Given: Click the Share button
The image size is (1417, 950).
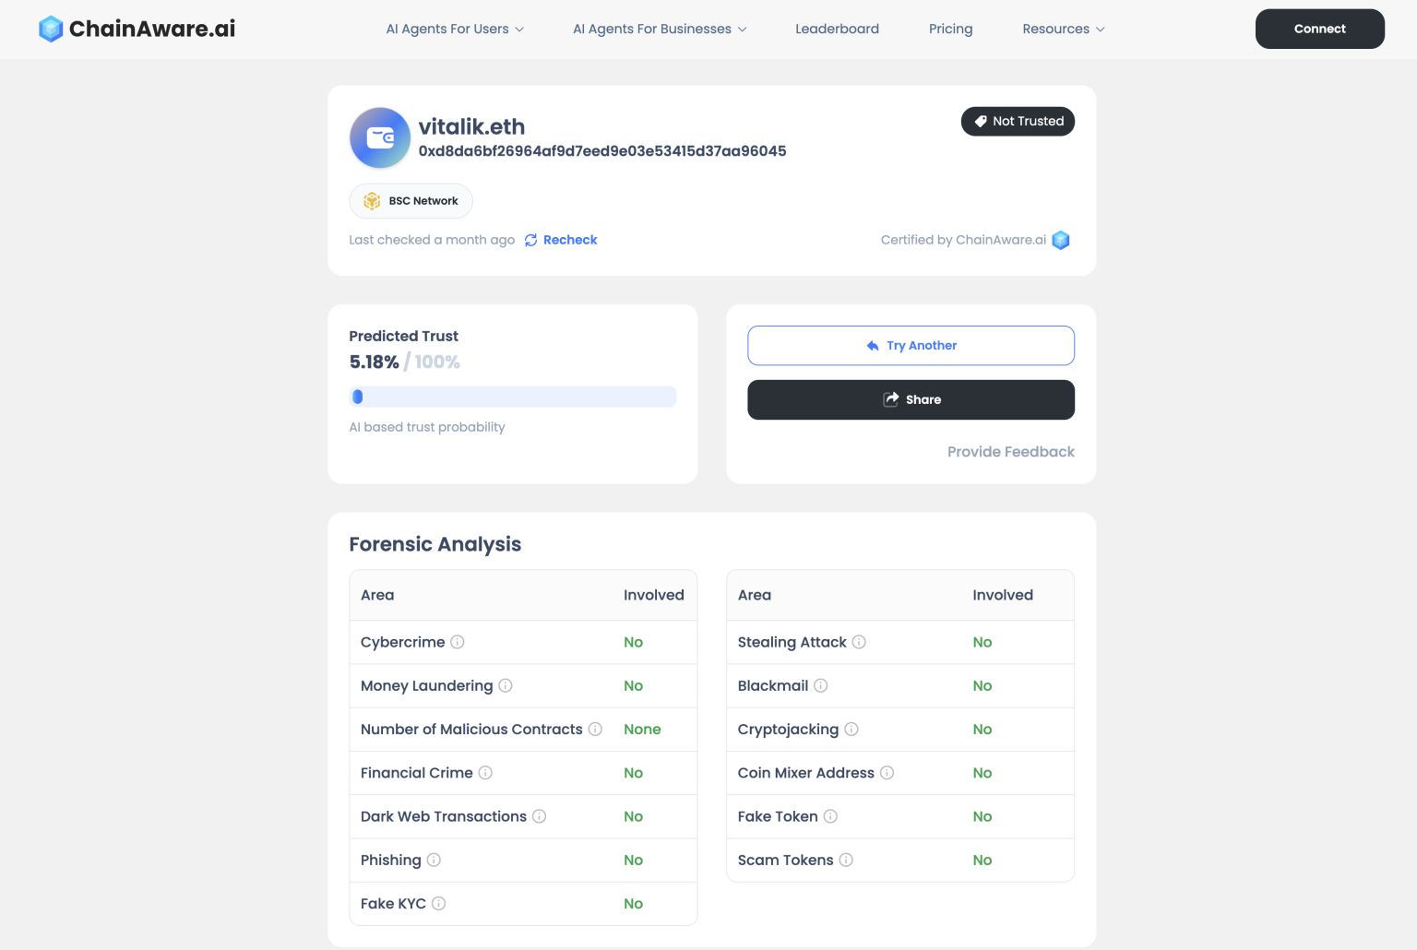Looking at the screenshot, I should point(911,399).
